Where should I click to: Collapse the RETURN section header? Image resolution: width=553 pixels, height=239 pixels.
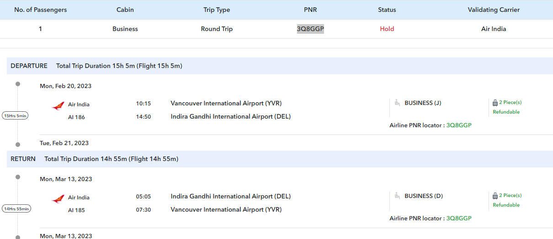(23, 159)
